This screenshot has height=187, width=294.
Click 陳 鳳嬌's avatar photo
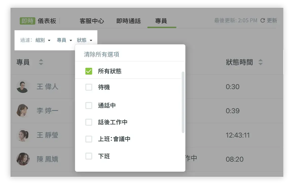[x=23, y=159]
